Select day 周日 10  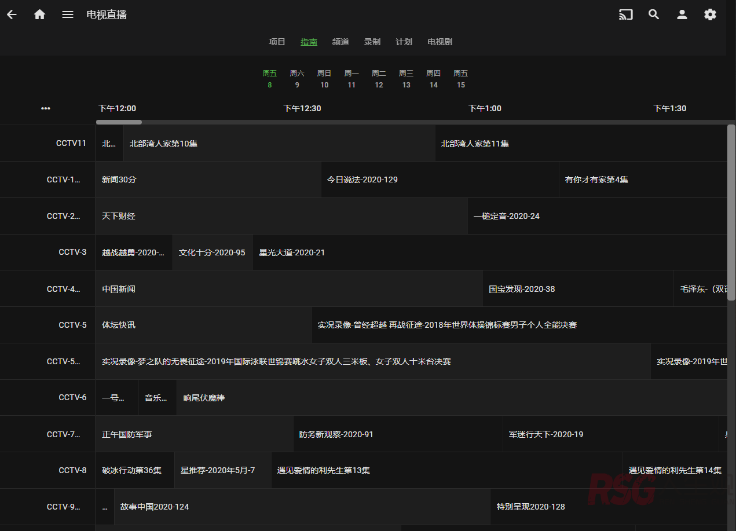pyautogui.click(x=324, y=79)
